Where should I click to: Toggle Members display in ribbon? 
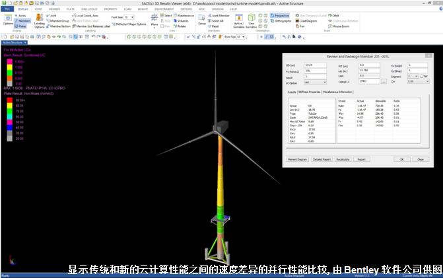pos(22,21)
